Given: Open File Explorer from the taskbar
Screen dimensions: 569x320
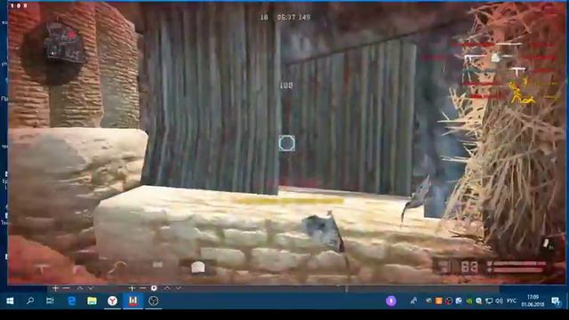Looking at the screenshot, I should point(92,300).
